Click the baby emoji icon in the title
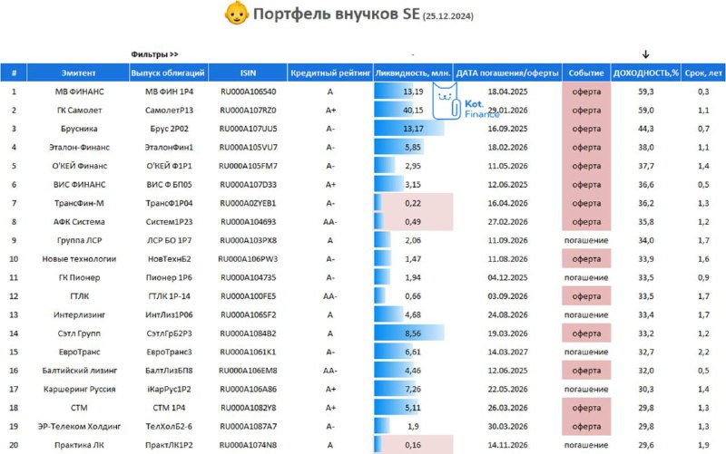This screenshot has width=726, height=454. pos(237,14)
